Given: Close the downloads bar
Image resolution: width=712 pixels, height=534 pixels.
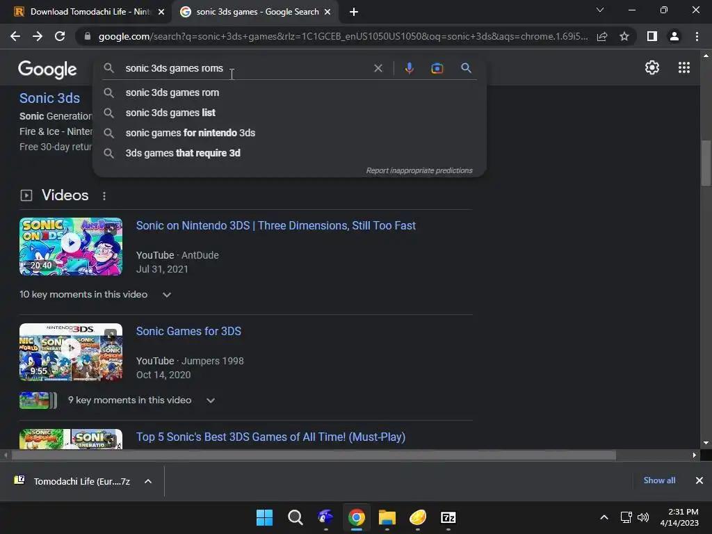Looking at the screenshot, I should pos(699,480).
